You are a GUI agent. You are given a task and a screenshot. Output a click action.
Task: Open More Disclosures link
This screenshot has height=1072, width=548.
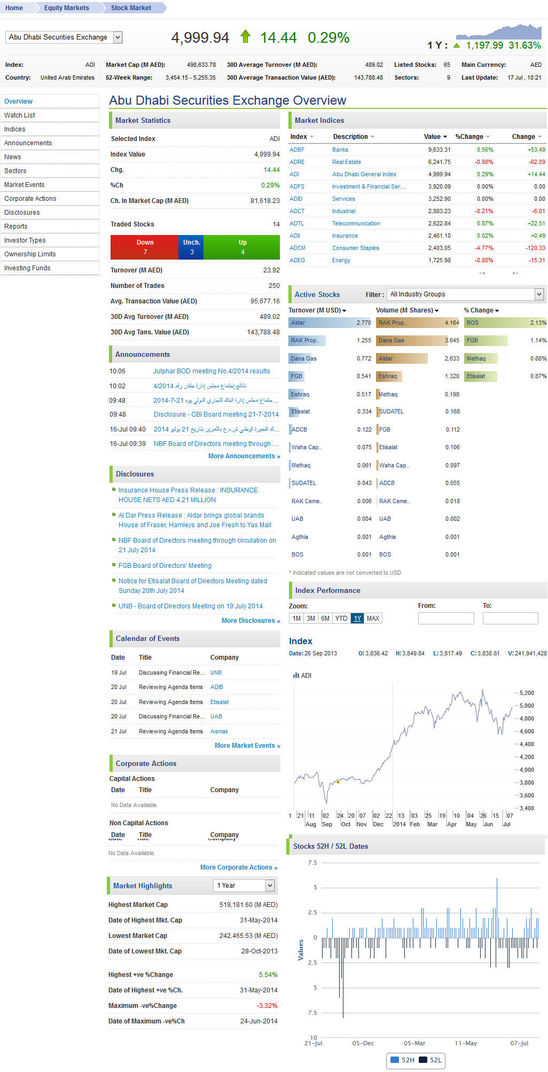pos(251,621)
